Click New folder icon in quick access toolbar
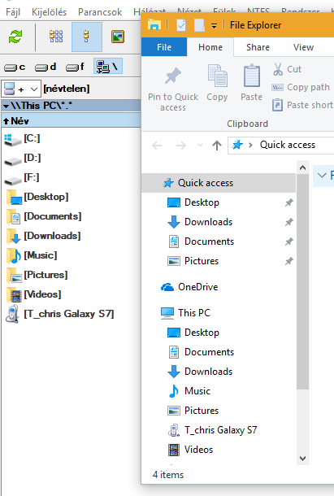Viewport: 334px width, 496px height. 199,25
